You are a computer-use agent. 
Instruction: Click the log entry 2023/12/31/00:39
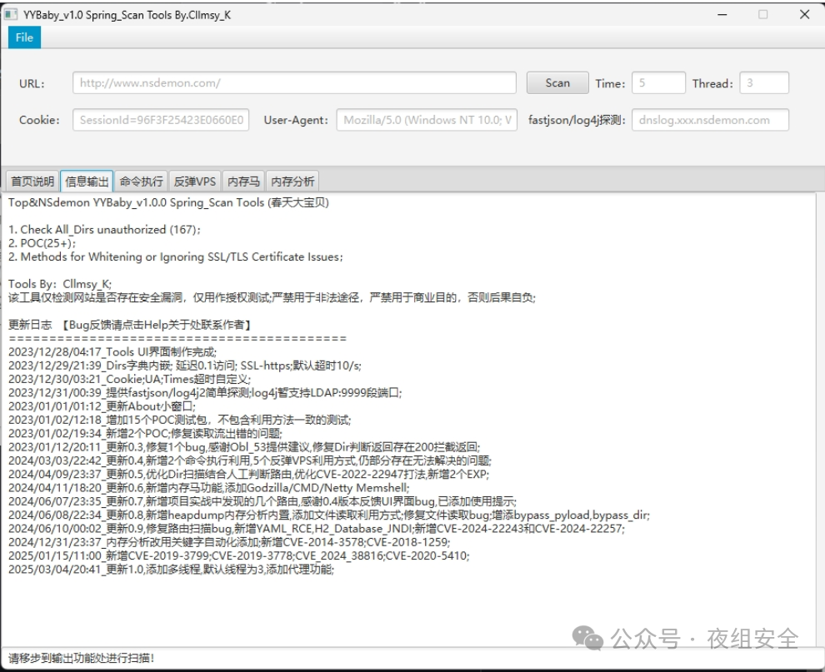click(x=205, y=393)
